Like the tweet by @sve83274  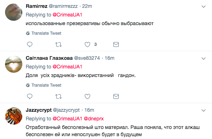(x=87, y=96)
